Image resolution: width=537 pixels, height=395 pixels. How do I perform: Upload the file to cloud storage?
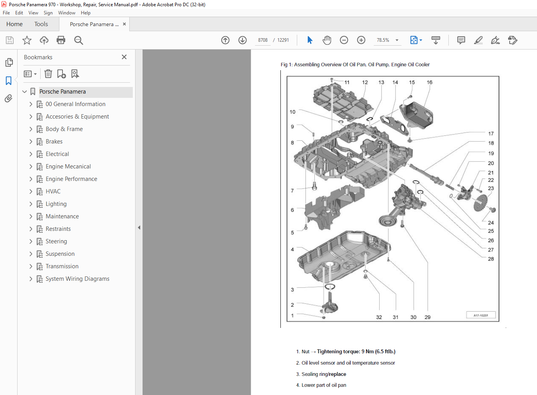click(44, 40)
